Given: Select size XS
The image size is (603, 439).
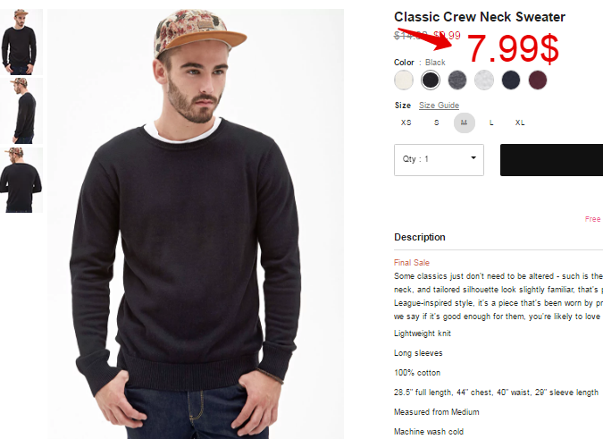Looking at the screenshot, I should click(406, 122).
